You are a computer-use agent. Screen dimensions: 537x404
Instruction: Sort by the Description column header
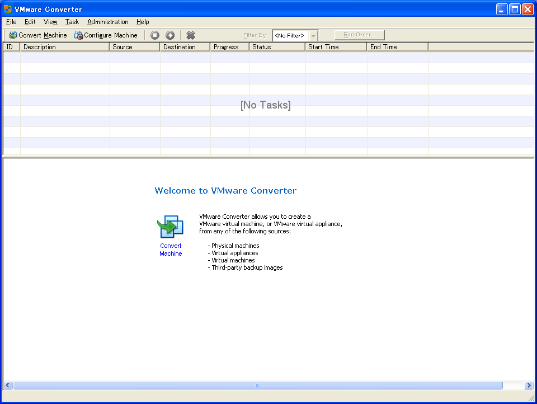pos(65,47)
